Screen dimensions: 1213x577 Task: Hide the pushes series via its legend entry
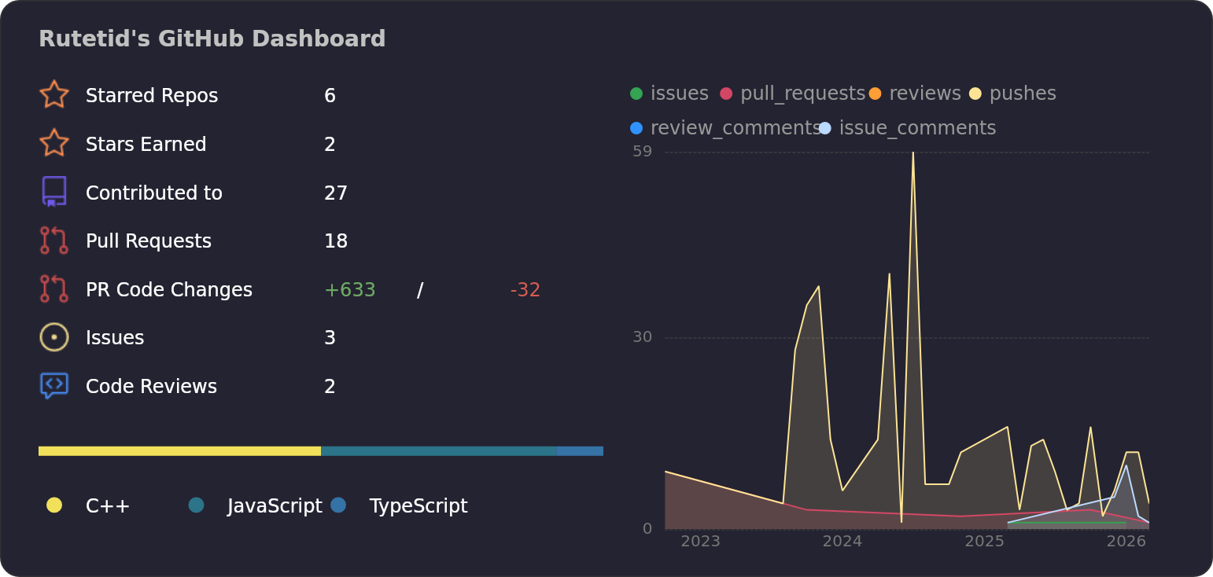(1013, 93)
